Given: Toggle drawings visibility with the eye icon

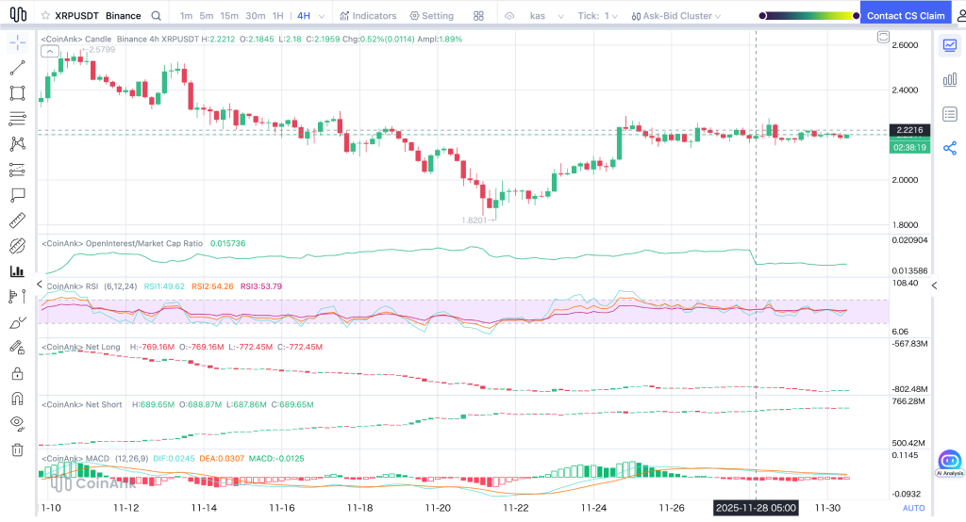Looking at the screenshot, I should point(17,424).
